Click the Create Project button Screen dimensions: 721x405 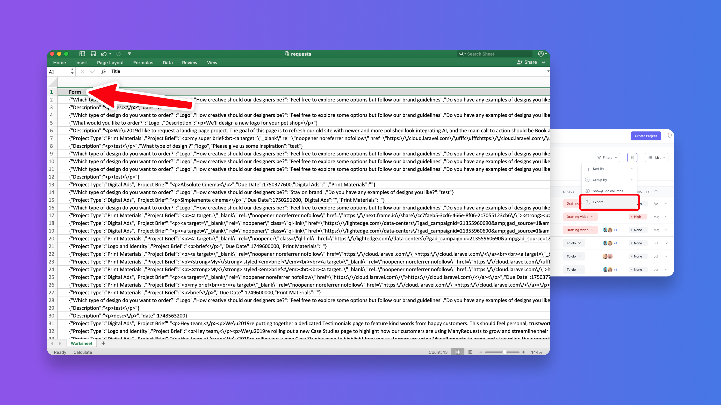[645, 136]
